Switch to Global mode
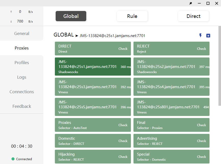221x164 pixels. click(x=71, y=16)
